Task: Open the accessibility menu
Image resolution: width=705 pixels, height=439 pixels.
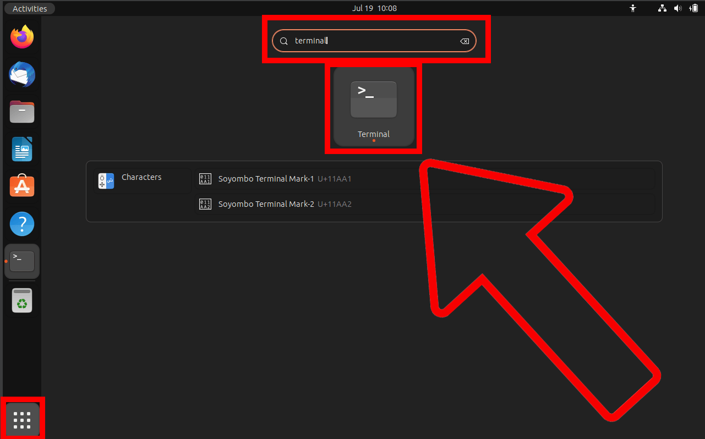Action: click(x=633, y=8)
